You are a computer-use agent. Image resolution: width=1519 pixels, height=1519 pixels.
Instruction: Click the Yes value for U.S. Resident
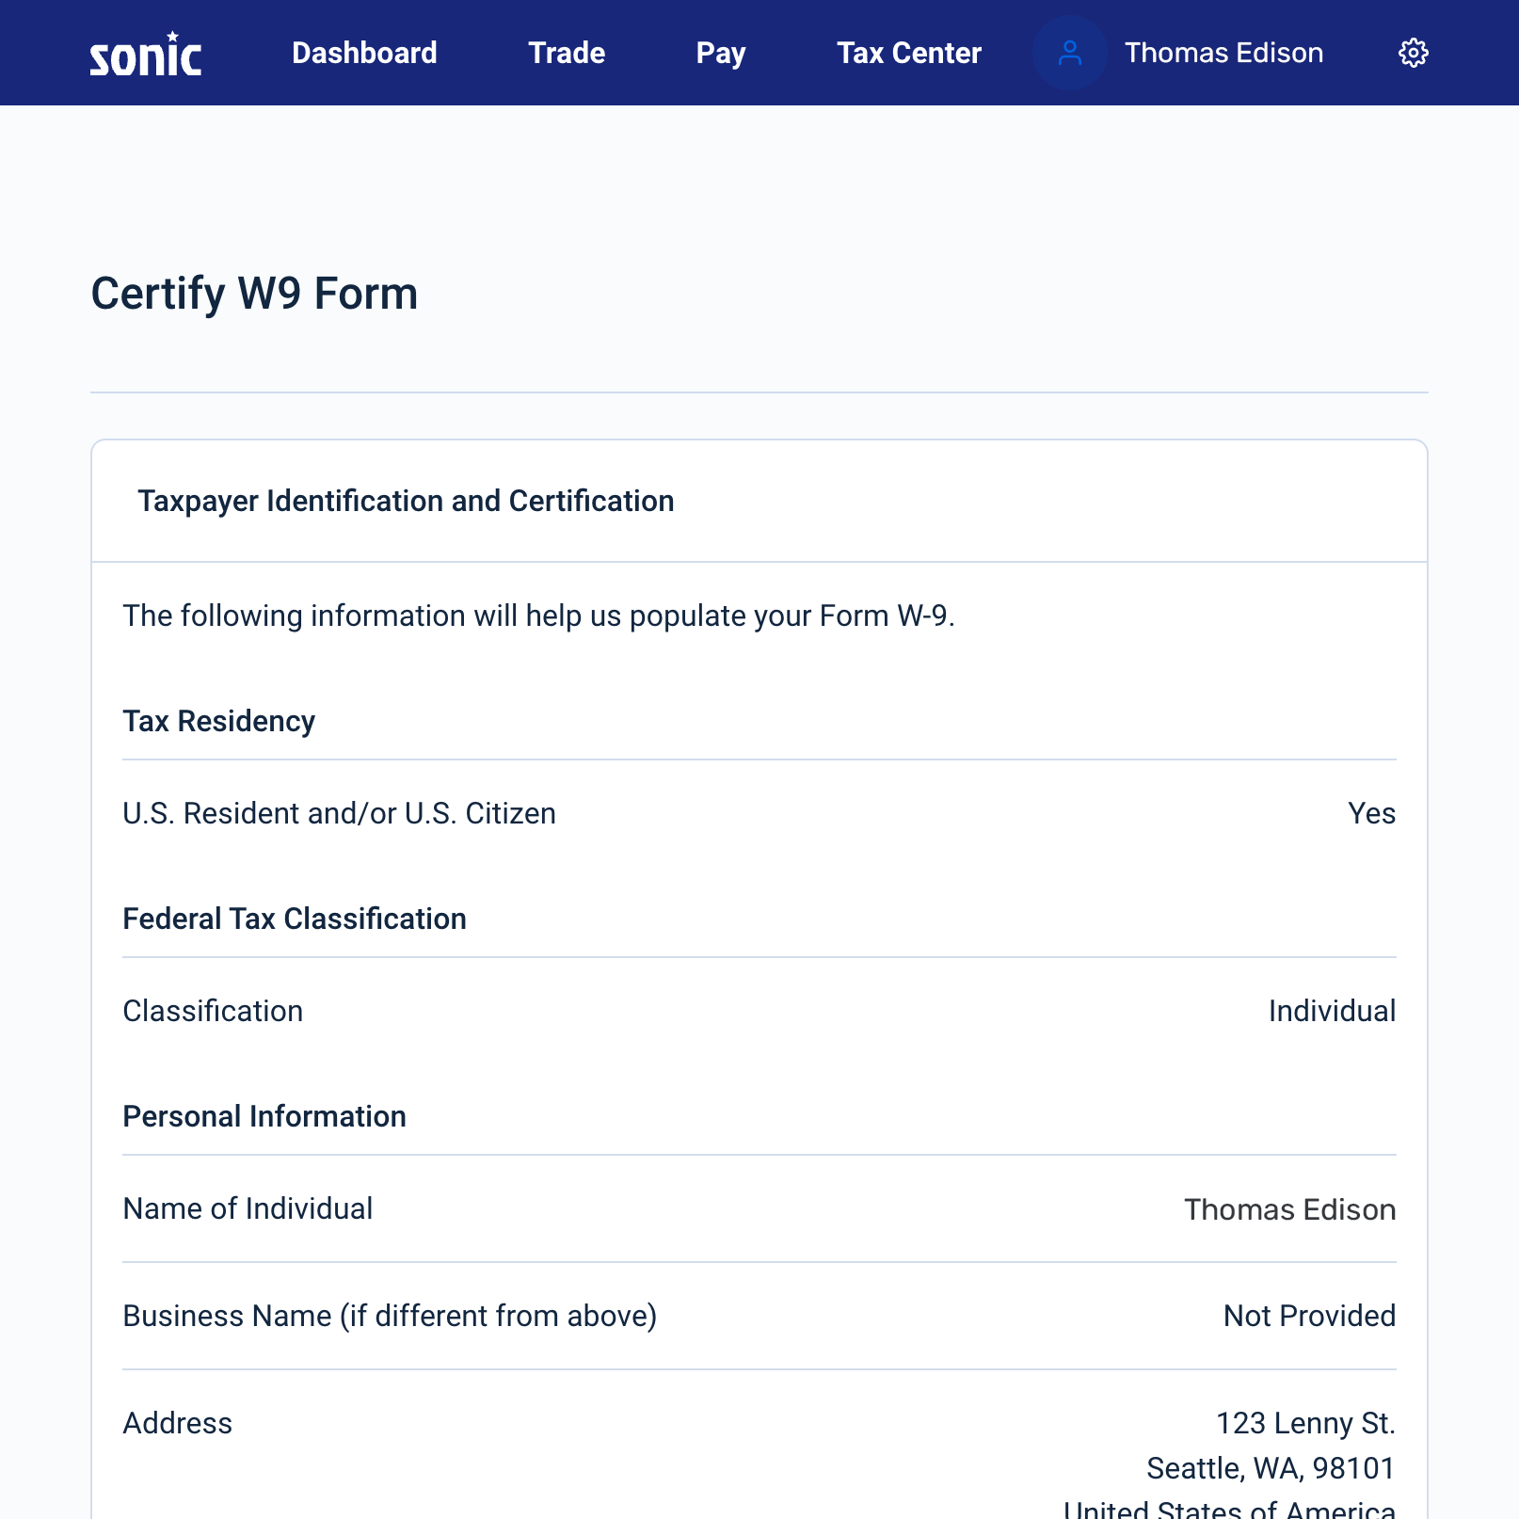pos(1371,813)
